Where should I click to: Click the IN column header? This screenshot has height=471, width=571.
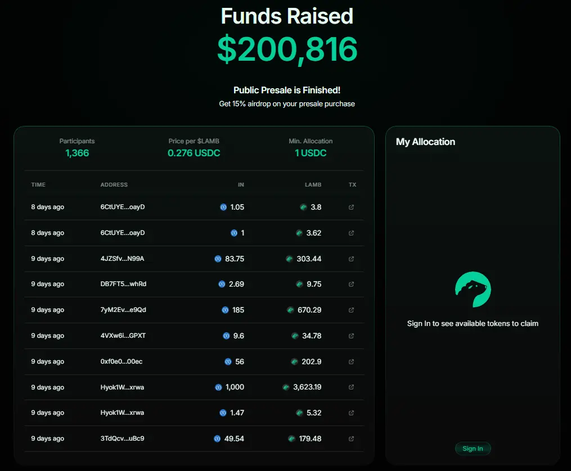point(241,184)
